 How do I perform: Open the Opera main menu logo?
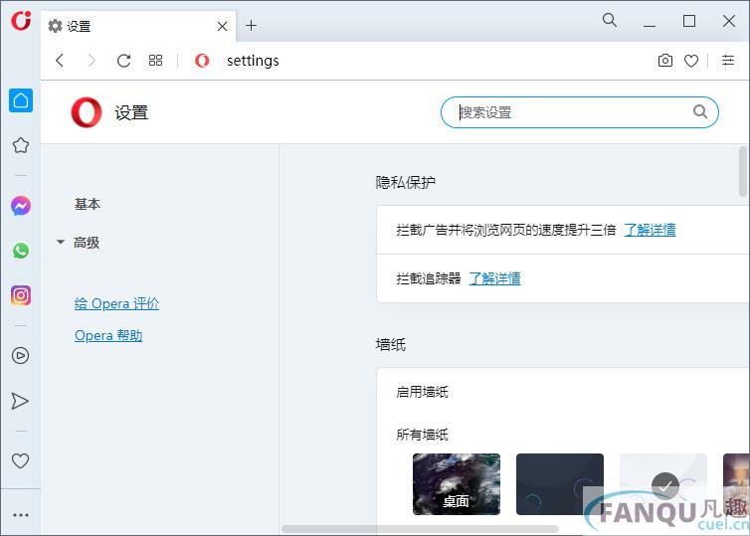pos(21,20)
